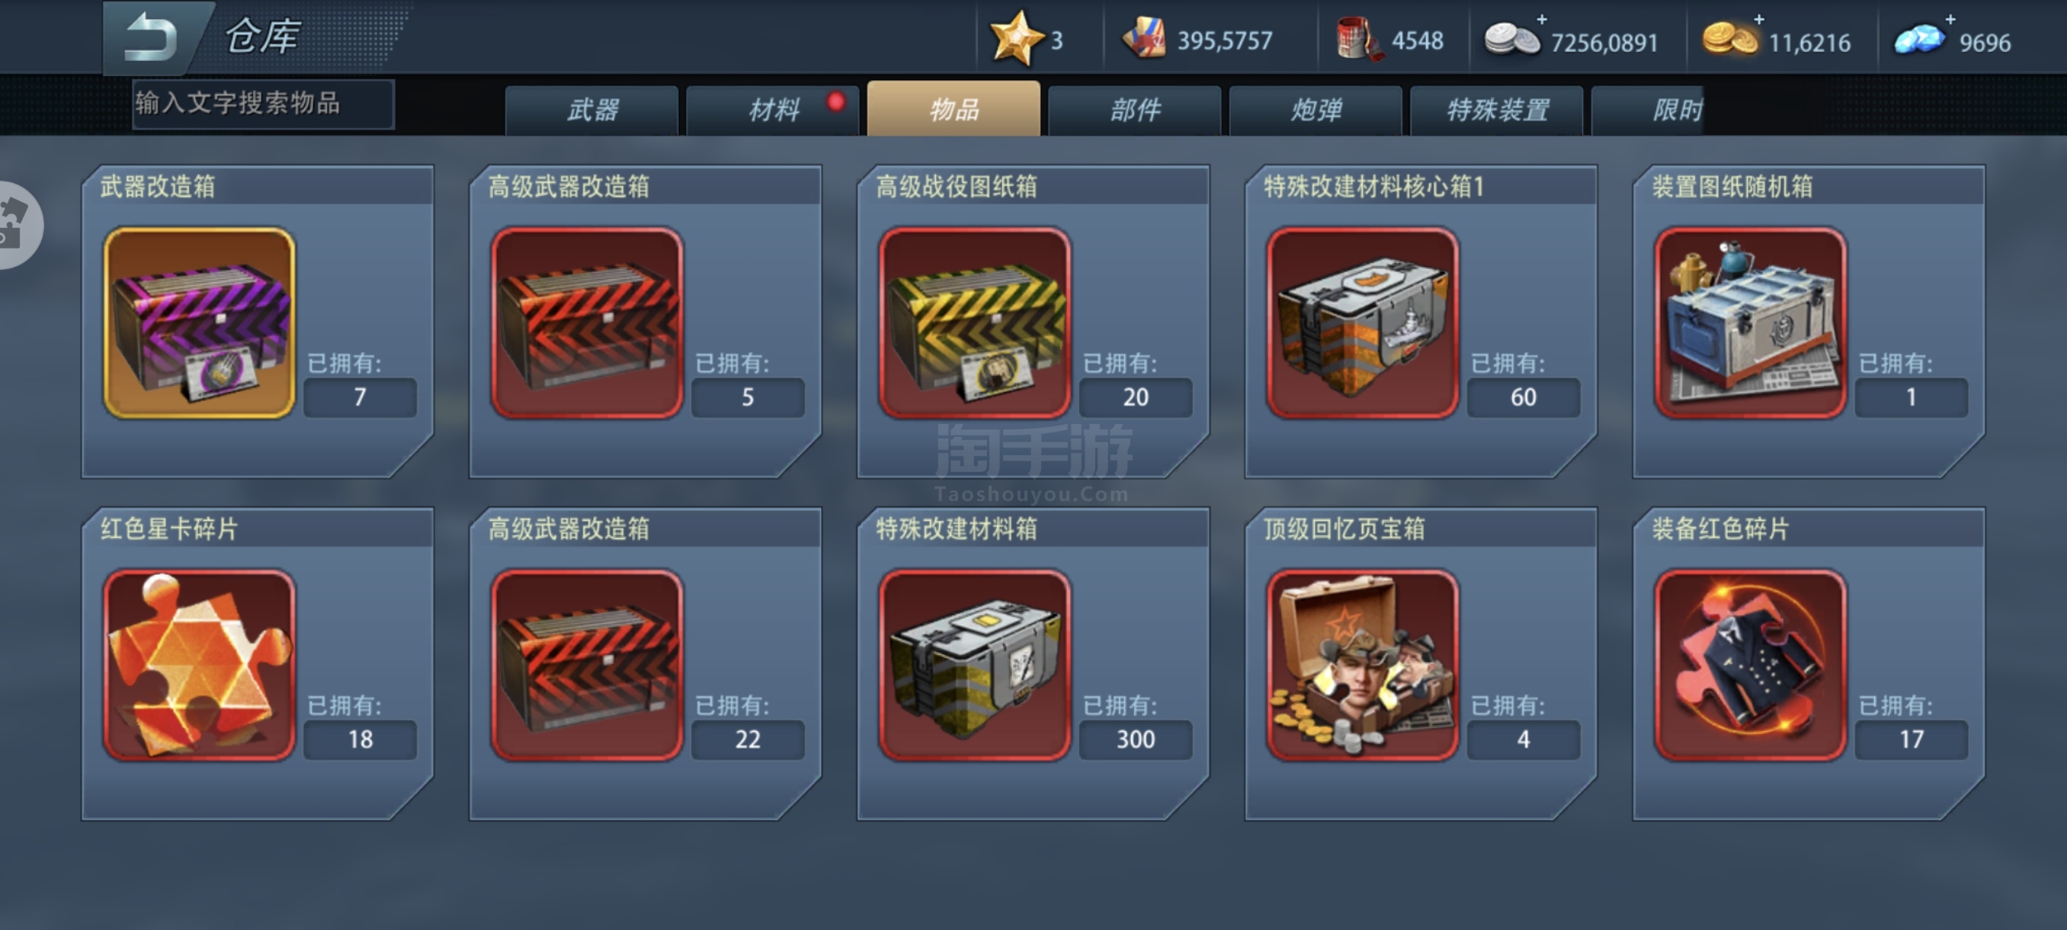Switch to the 武器 tab
The width and height of the screenshot is (2067, 930).
[592, 110]
